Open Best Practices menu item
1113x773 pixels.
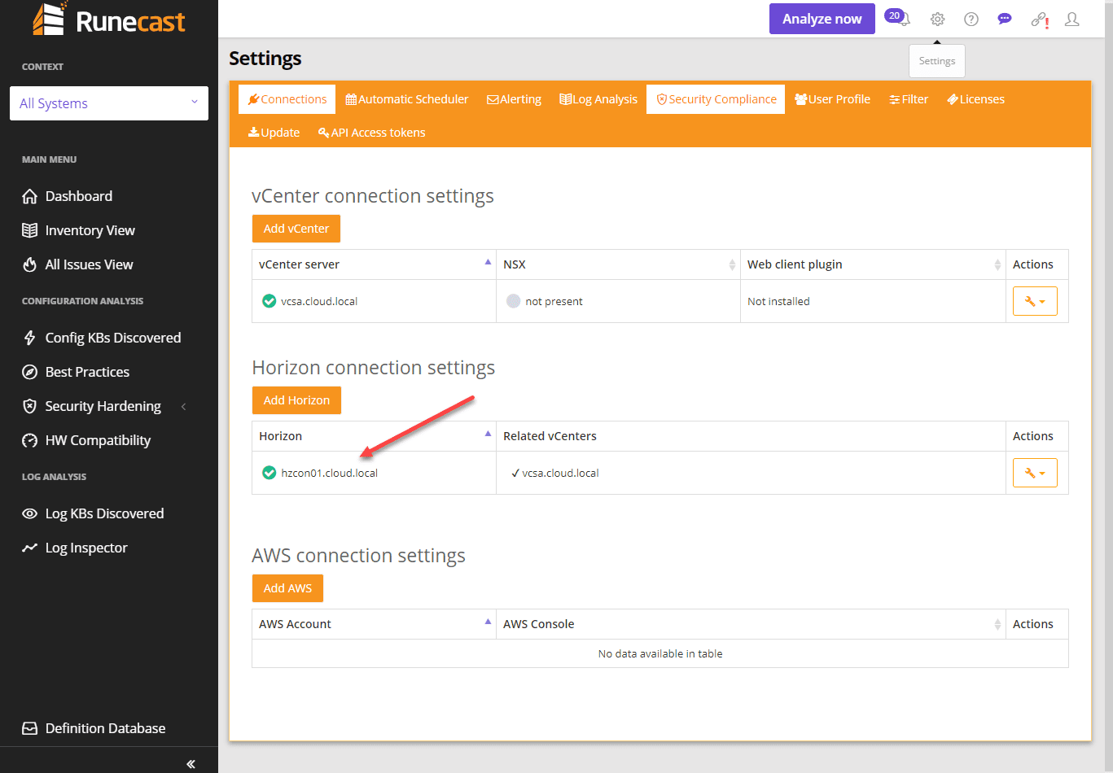coord(87,372)
